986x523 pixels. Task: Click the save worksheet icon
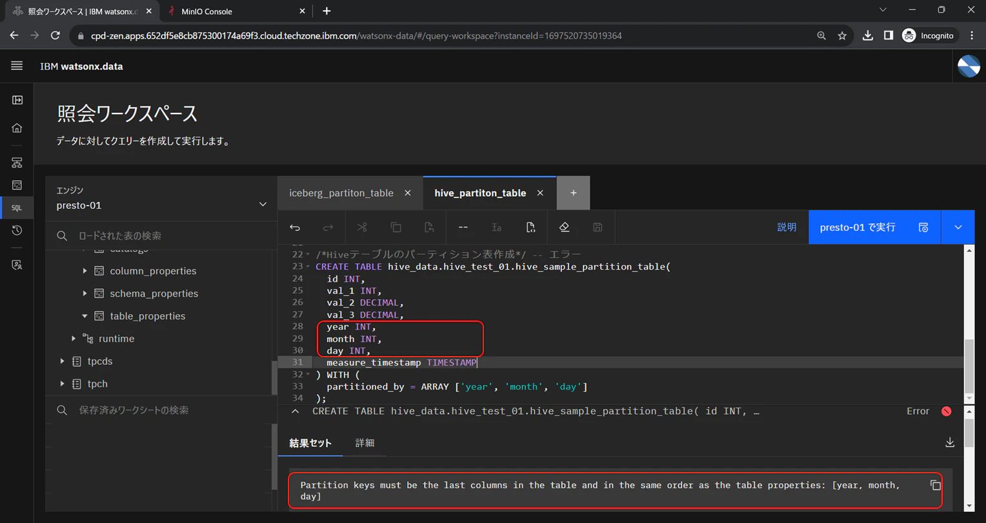pyautogui.click(x=598, y=227)
